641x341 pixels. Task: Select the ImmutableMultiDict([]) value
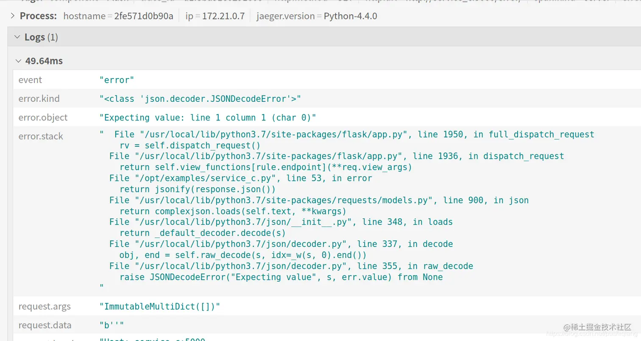[x=160, y=306]
